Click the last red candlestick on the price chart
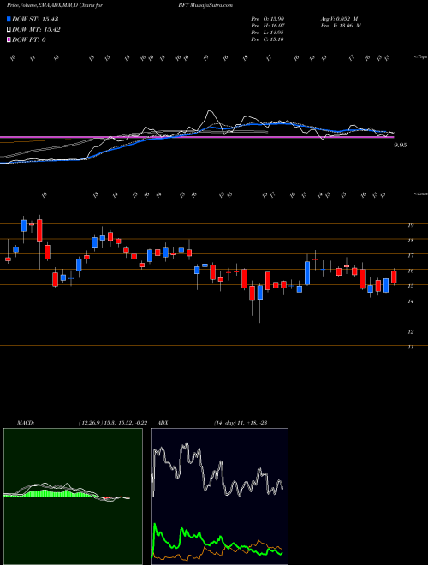Screen dimensions: 428x565 (x=394, y=277)
